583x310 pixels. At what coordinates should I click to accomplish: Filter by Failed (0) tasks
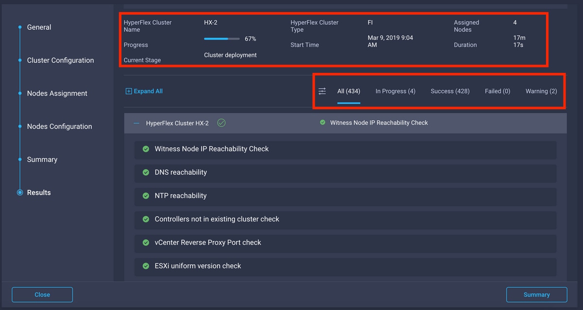[x=497, y=91]
